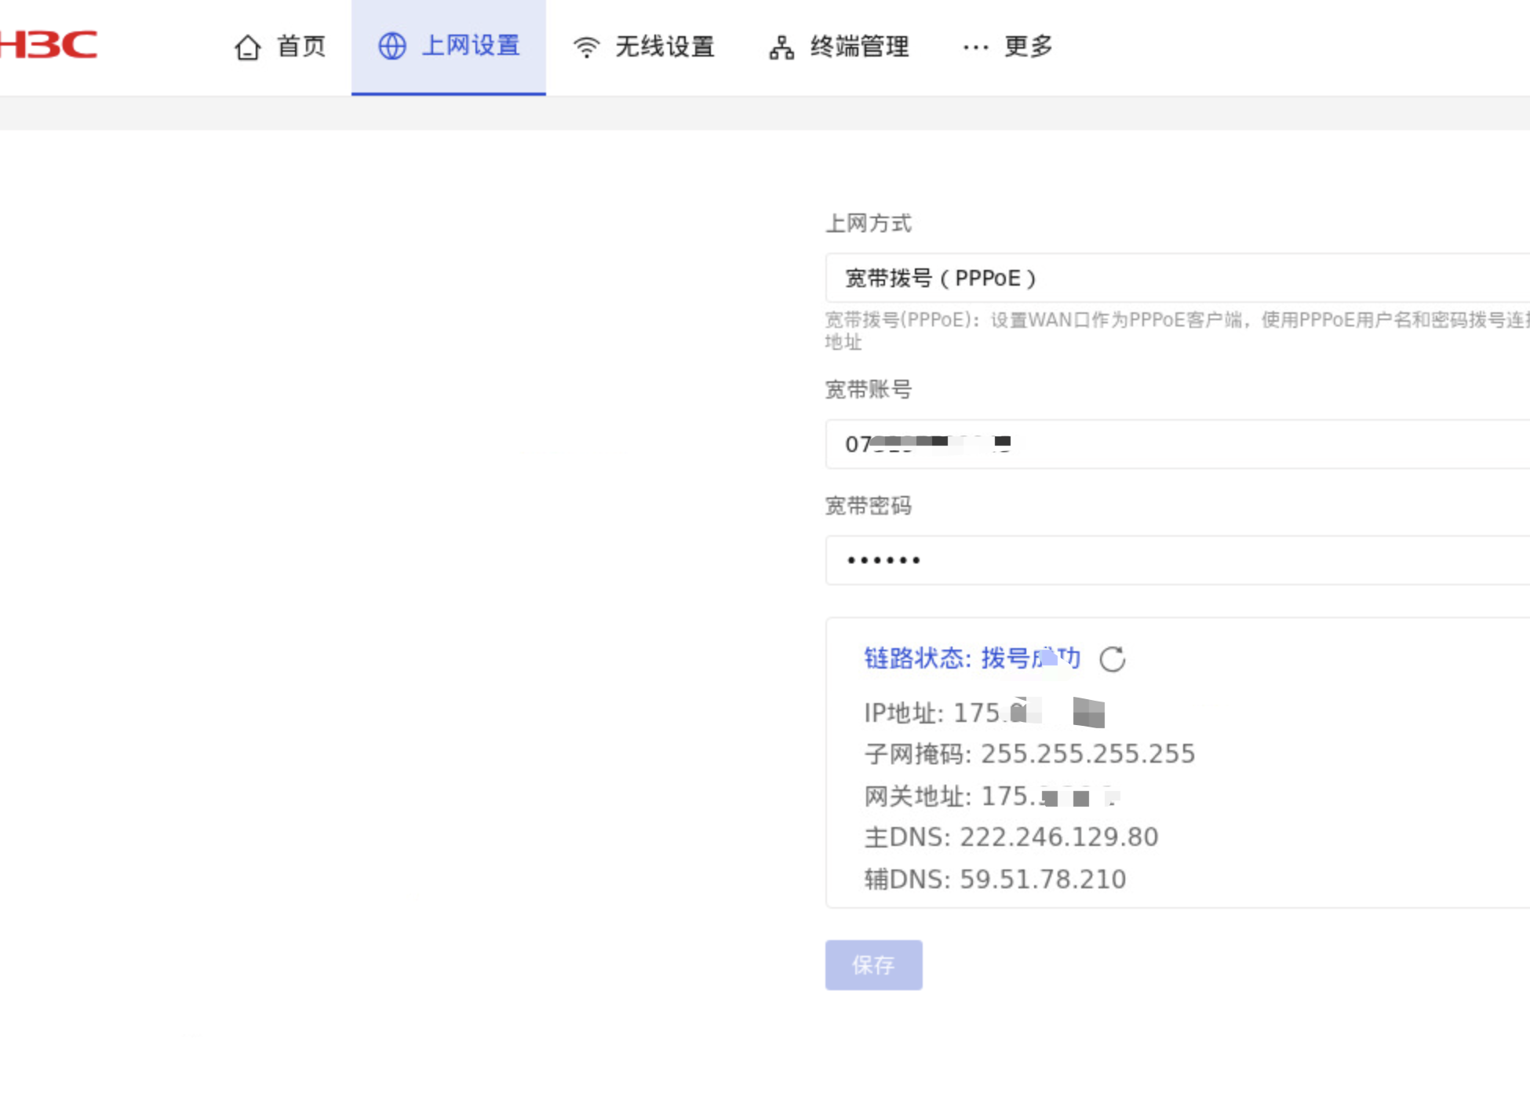This screenshot has width=1530, height=1097.
Task: Click the 主DNS 222.246.129.80 line
Action: tap(1011, 837)
